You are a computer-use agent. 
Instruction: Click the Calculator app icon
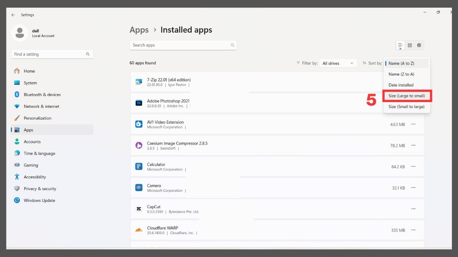139,166
